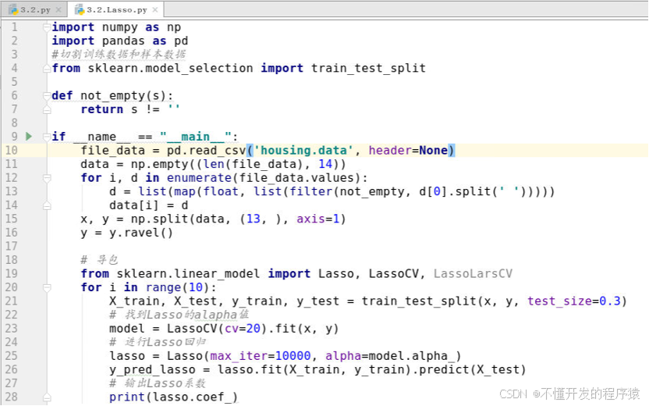649x406 pixels.
Task: Click line number 28 in gutter
Action: (11, 397)
